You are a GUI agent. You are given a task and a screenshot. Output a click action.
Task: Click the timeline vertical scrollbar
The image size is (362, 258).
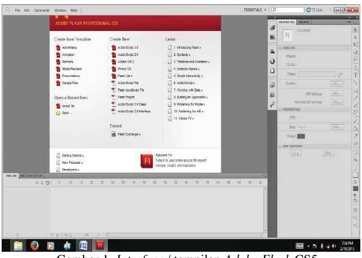[x=265, y=209]
